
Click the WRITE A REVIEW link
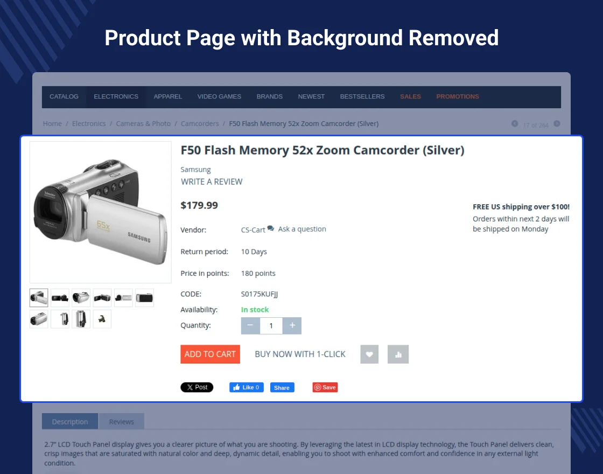(212, 182)
